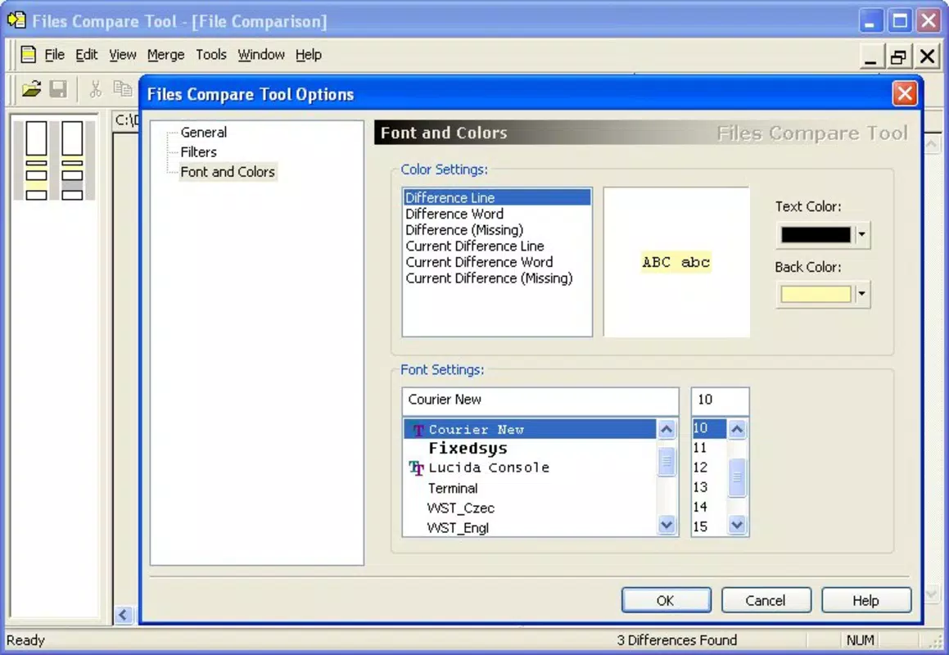949x655 pixels.
Task: Open the Tools menu
Action: (210, 55)
